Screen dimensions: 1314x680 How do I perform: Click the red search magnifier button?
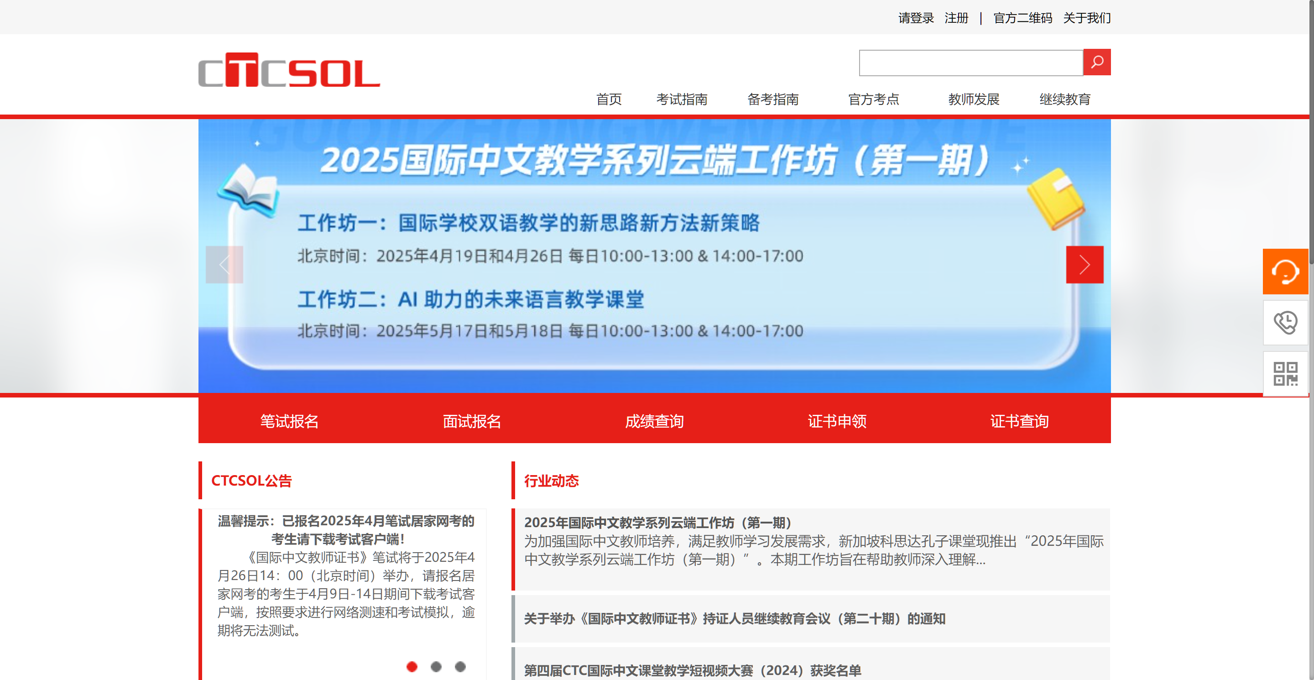(1097, 62)
